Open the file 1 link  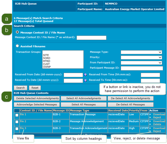[23, 114]
